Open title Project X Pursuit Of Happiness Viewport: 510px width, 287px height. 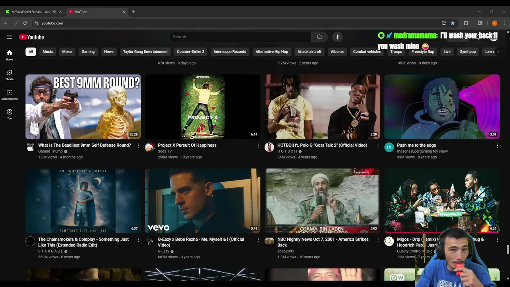[x=187, y=145]
